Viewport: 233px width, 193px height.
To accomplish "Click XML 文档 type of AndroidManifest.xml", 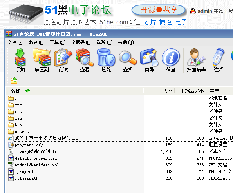I will (x=218, y=165).
